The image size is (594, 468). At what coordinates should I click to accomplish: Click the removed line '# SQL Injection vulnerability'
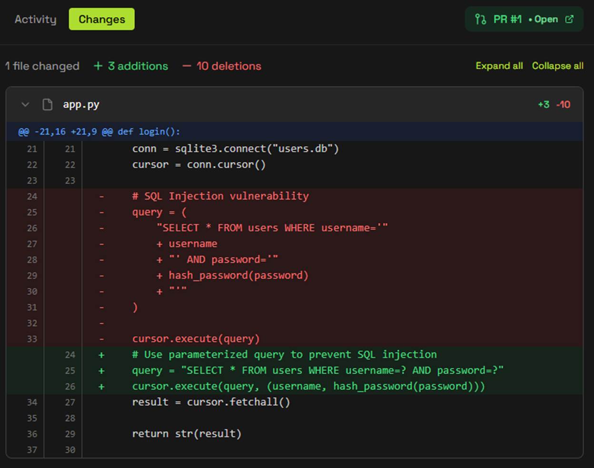coord(295,196)
